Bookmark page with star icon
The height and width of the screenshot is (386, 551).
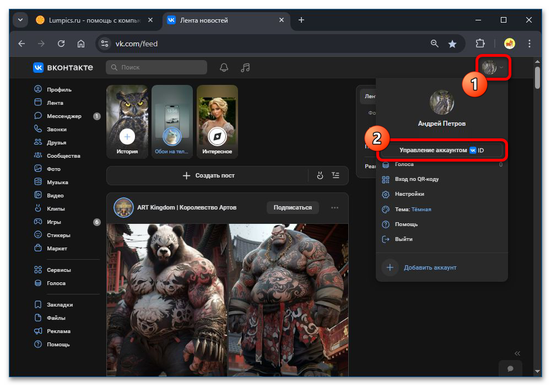tap(452, 44)
